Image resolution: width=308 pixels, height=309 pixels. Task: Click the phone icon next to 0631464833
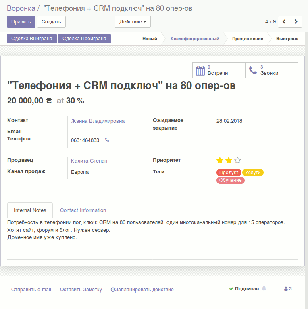pos(107,140)
